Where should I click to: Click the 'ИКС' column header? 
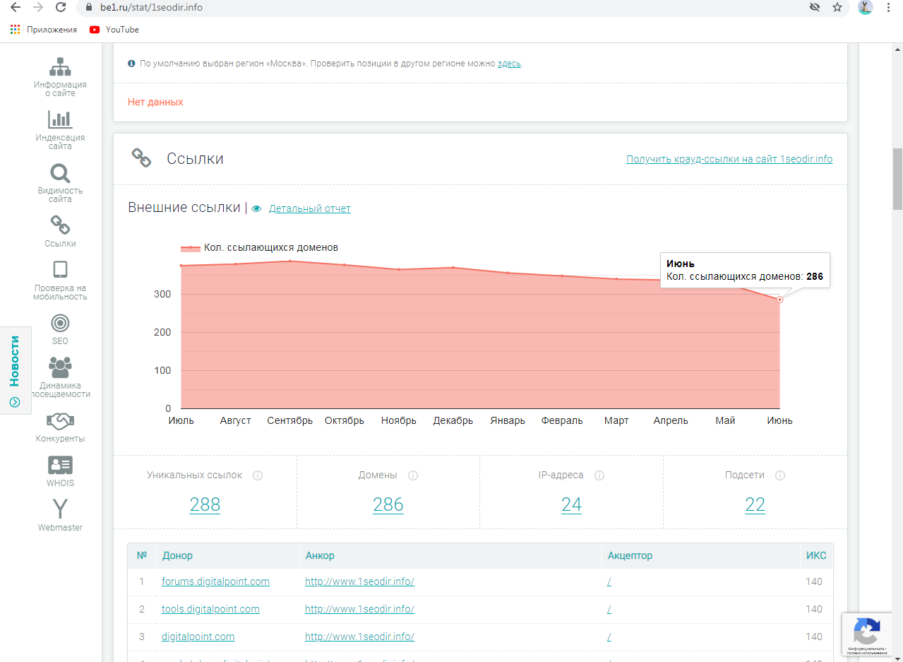[x=816, y=555]
